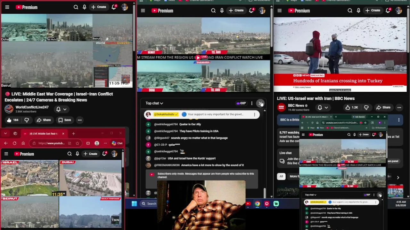Image resolution: width=410 pixels, height=230 pixels.
Task: Open hamburger menu in BBC YouTube window
Action: tap(279, 11)
